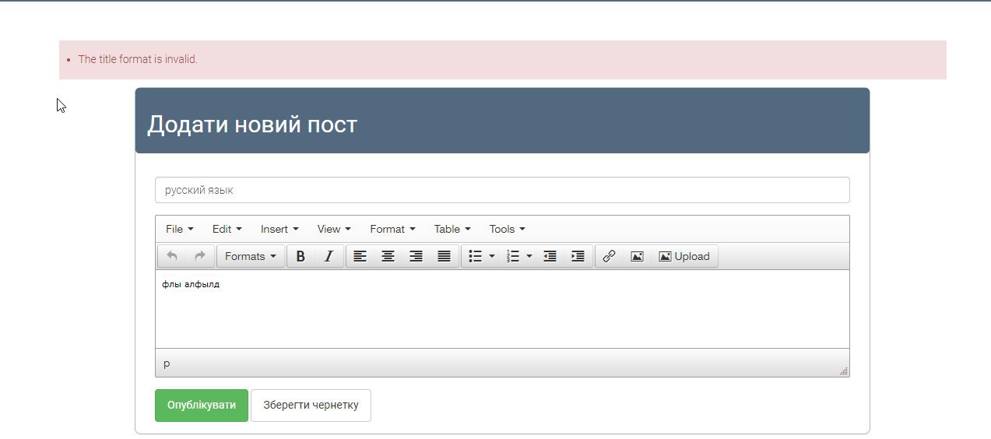Viewport: 991px width, 439px height.
Task: Center align the text
Action: (388, 256)
